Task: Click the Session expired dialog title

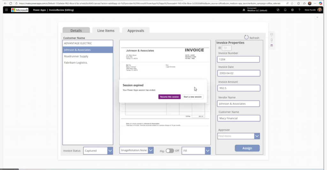Action: pos(133,85)
